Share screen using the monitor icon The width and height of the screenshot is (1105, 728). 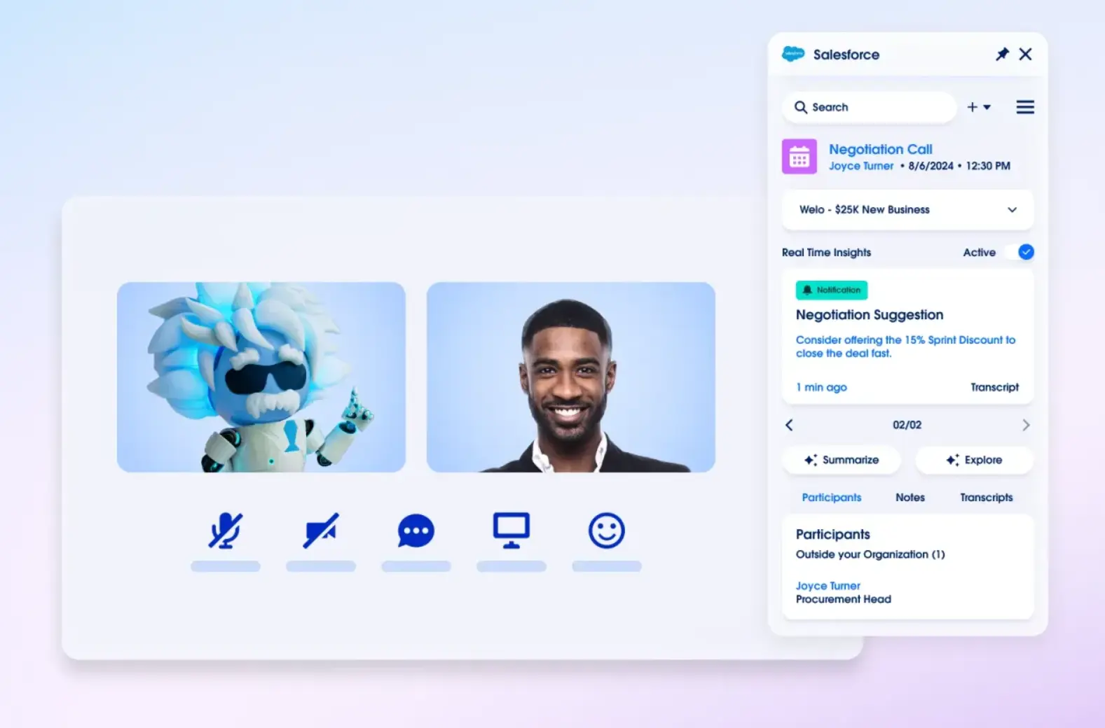[512, 531]
